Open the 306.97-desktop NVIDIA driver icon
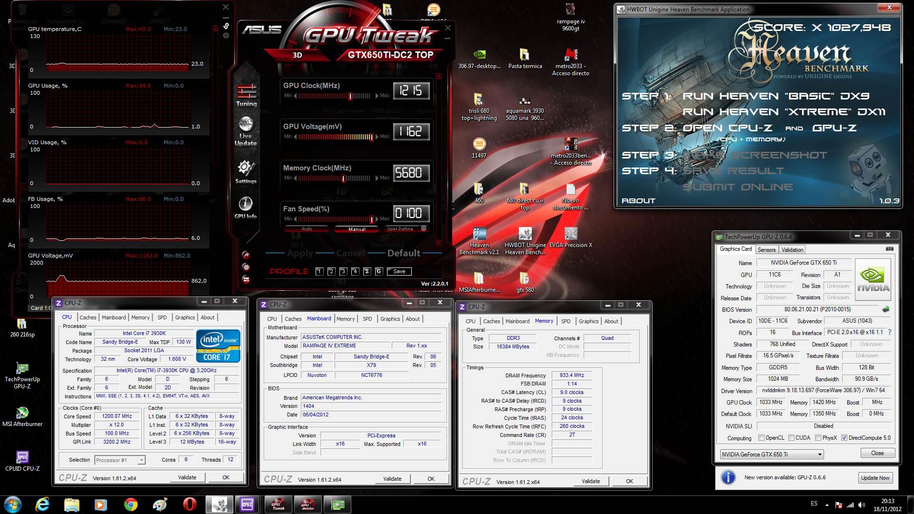 pos(479,59)
